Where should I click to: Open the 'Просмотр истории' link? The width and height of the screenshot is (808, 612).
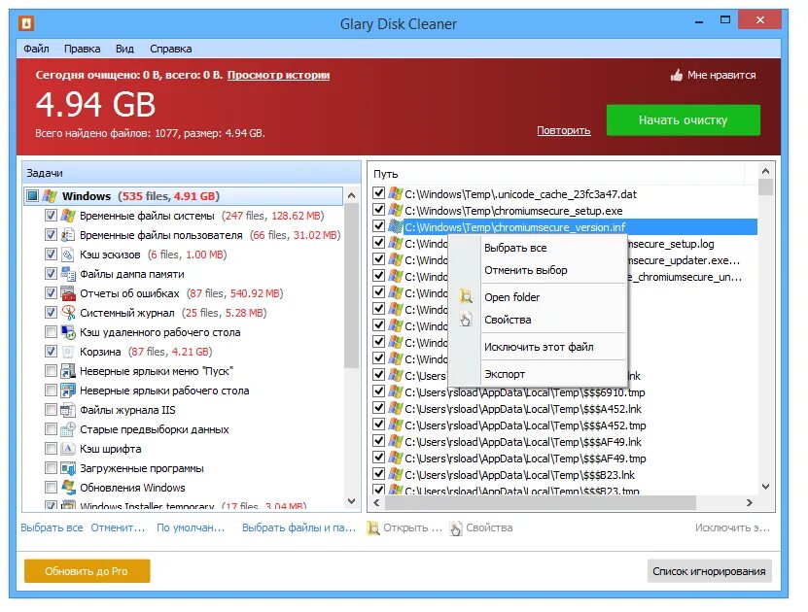[278, 75]
